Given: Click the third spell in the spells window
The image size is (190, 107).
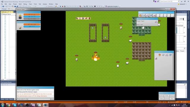Looking at the screenshot, I should [167, 55].
